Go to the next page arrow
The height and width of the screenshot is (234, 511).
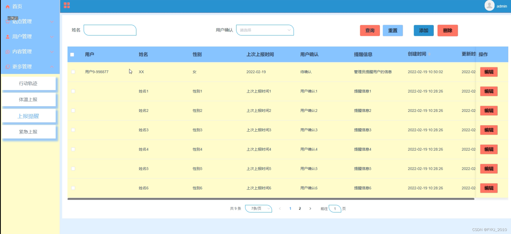coord(310,209)
